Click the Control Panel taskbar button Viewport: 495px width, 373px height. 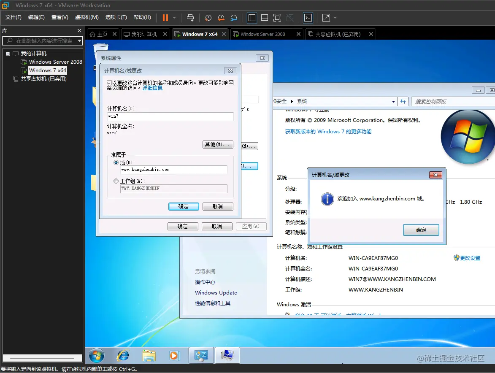point(201,356)
